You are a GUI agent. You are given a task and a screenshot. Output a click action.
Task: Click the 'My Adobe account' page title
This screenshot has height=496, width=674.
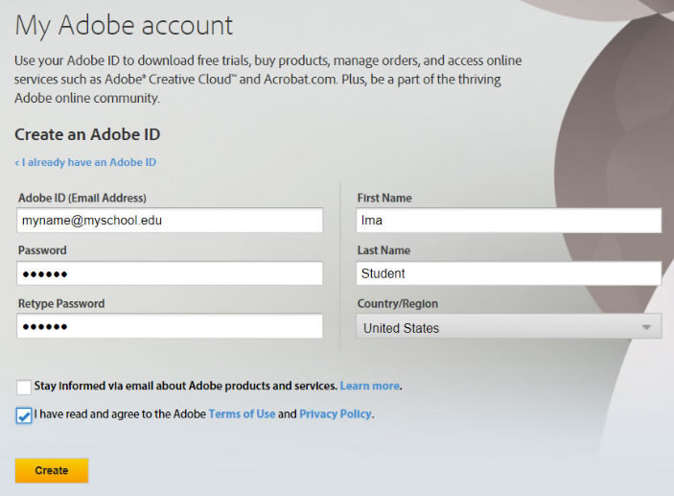coord(124,25)
